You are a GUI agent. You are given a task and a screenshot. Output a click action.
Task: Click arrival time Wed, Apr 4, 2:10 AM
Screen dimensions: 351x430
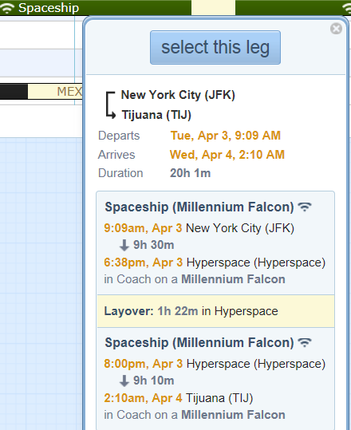point(227,155)
